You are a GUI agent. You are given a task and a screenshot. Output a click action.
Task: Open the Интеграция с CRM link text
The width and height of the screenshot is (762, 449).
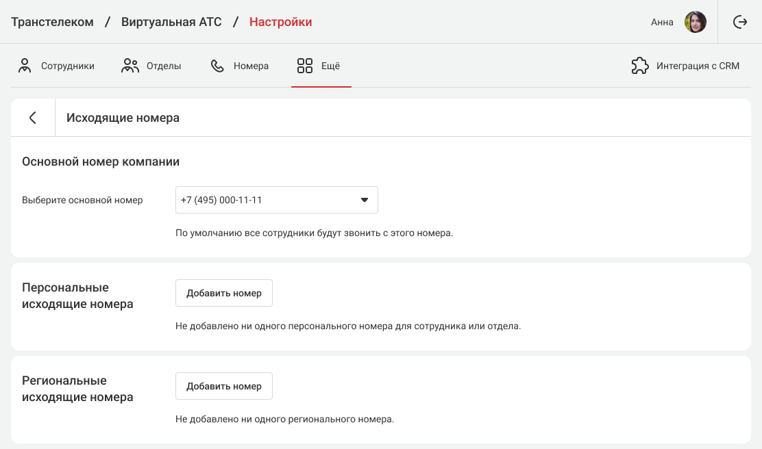pyautogui.click(x=698, y=66)
